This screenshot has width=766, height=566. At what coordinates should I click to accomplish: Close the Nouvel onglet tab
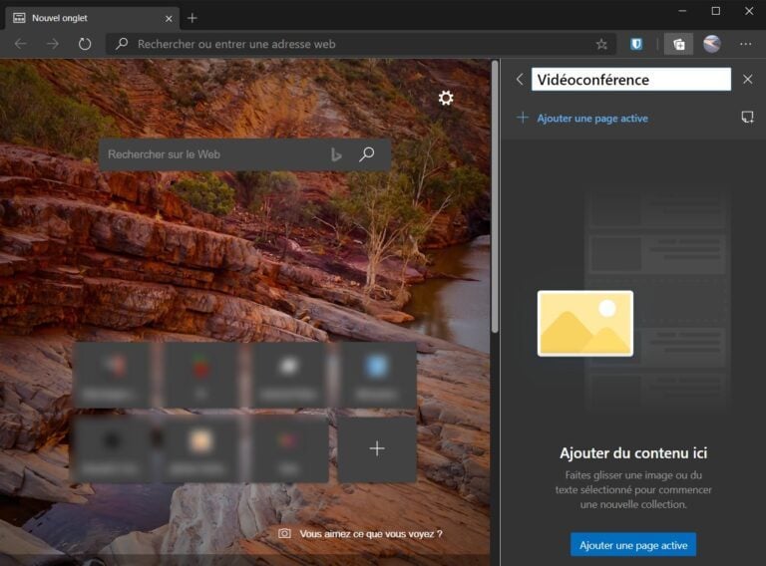click(x=169, y=19)
